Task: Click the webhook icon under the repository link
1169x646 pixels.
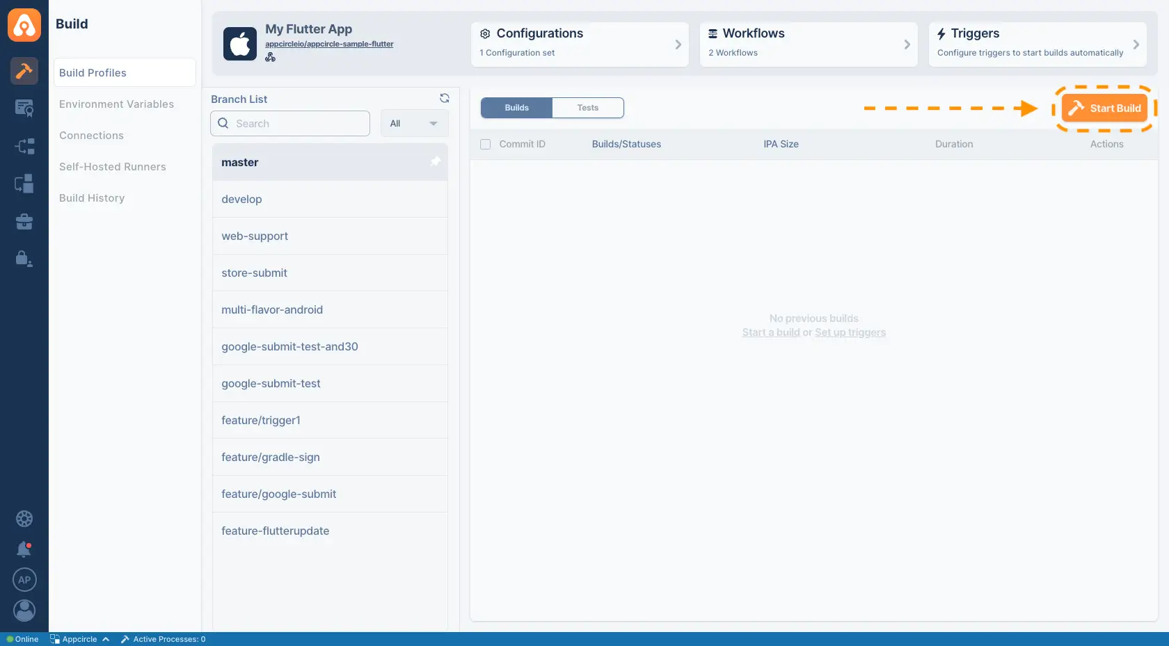Action: point(270,57)
